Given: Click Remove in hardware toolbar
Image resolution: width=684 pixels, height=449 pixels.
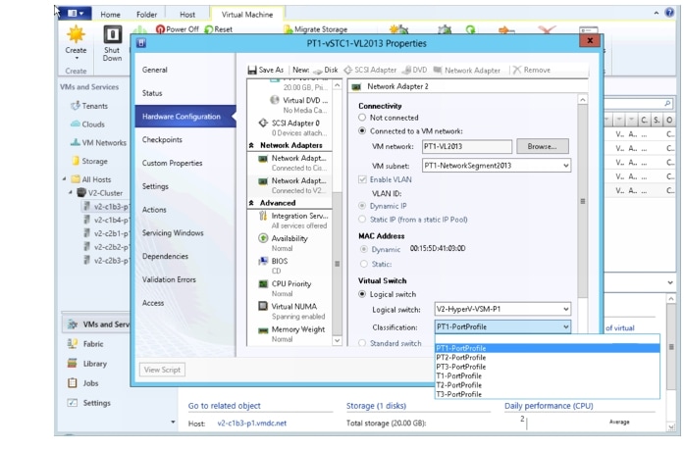Looking at the screenshot, I should pos(531,70).
